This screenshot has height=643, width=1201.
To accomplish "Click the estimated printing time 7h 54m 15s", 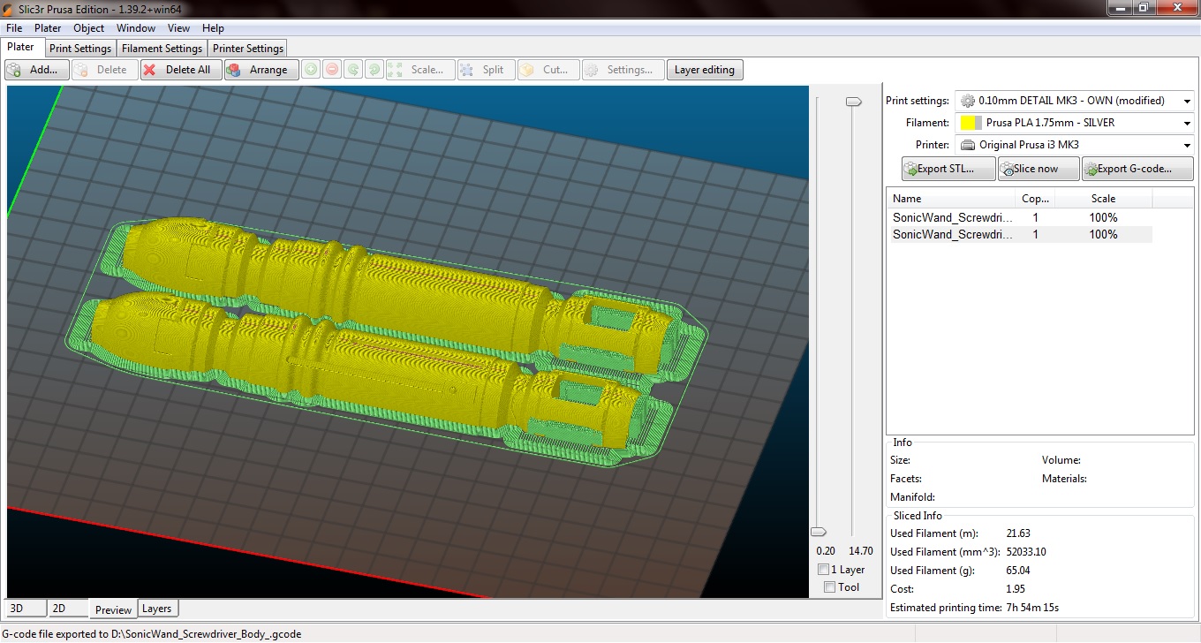I will (1032, 608).
